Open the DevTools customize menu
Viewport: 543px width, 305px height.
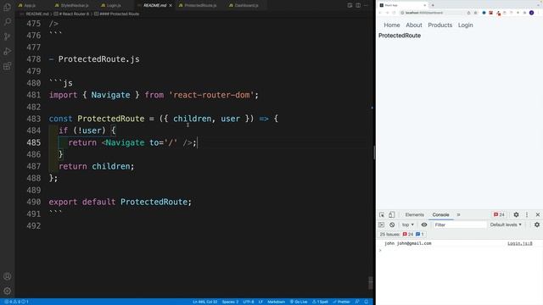pyautogui.click(x=527, y=214)
